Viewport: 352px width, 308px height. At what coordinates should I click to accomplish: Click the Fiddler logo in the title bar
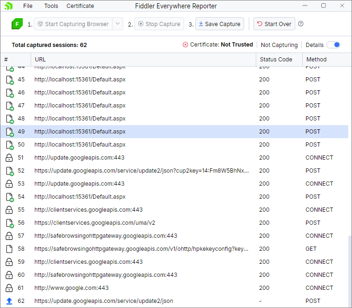click(8, 6)
